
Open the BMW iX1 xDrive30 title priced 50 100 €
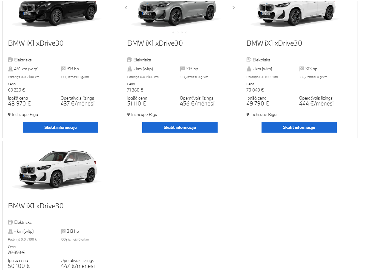tap(36, 206)
